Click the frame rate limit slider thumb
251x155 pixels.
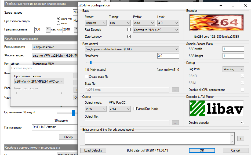tap(74, 113)
